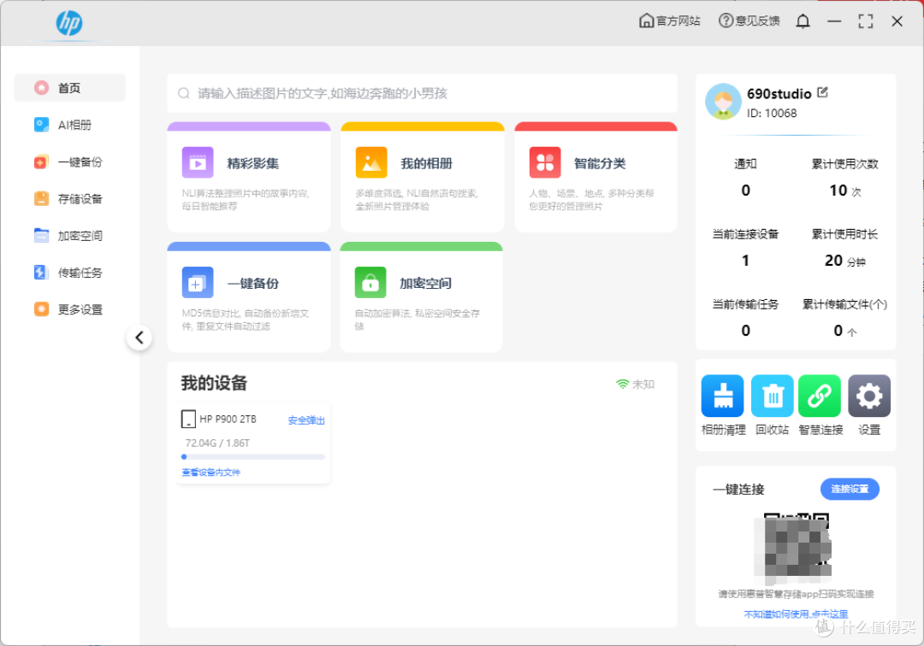Click the wifi 未知 status icon
The height and width of the screenshot is (646, 924).
coord(622,385)
